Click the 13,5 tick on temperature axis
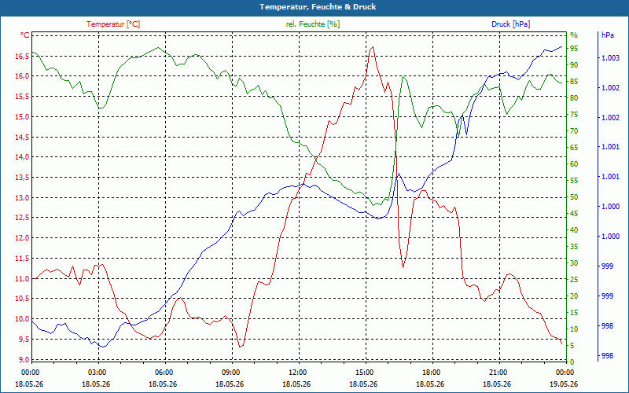Viewport: 629px width, 393px height. click(x=22, y=178)
